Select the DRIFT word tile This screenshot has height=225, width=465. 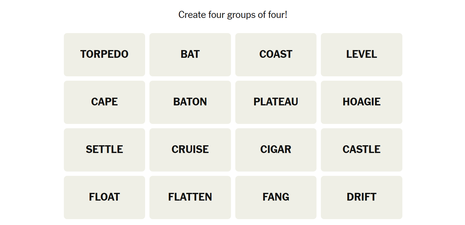[361, 197]
